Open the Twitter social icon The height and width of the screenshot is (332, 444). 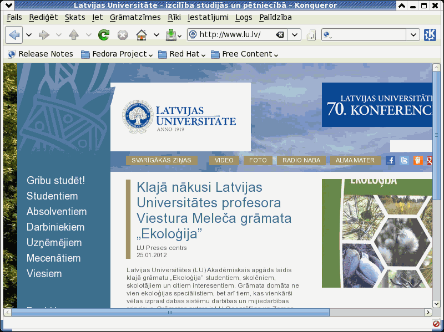tap(405, 160)
